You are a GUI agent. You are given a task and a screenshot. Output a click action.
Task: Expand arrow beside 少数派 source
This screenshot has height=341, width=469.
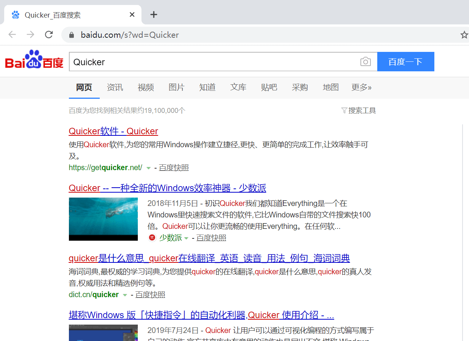[x=187, y=238]
